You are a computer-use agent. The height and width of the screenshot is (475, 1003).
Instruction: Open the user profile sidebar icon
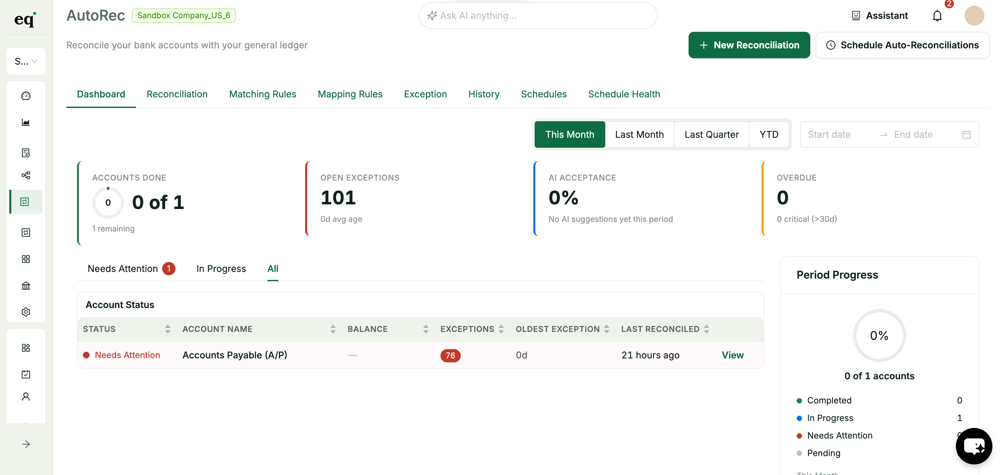(26, 396)
